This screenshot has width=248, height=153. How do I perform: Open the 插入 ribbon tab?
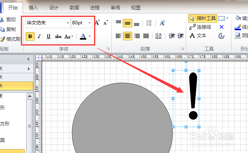click(33, 7)
